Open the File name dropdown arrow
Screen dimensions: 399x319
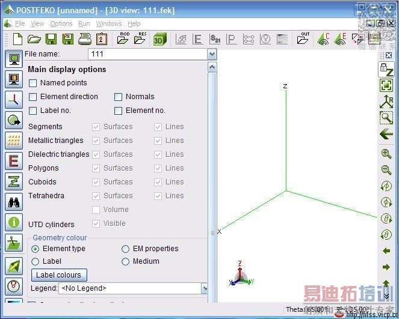pyautogui.click(x=212, y=54)
